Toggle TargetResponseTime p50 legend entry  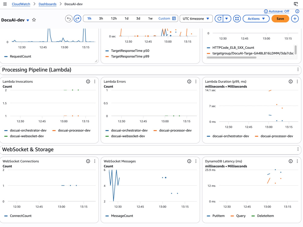tap(127, 51)
